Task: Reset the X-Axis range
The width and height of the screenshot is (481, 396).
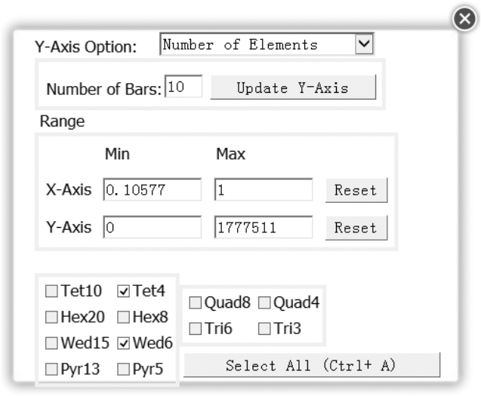Action: coord(356,190)
